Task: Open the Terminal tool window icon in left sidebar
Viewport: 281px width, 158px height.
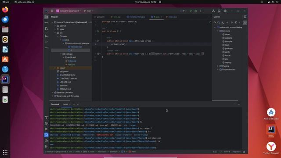Action: [x=46, y=135]
